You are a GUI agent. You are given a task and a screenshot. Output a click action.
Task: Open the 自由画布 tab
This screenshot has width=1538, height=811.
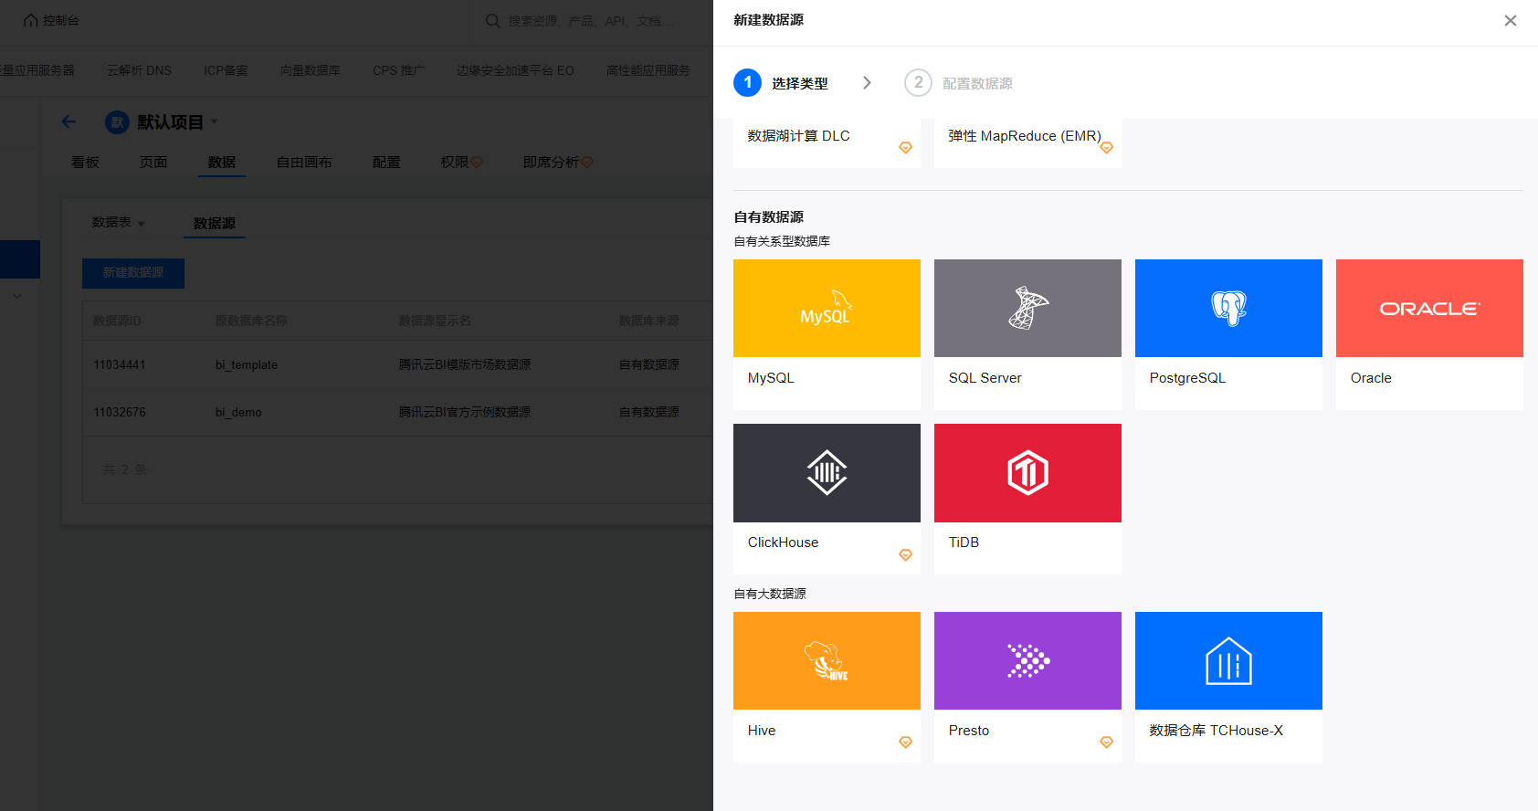pyautogui.click(x=304, y=162)
